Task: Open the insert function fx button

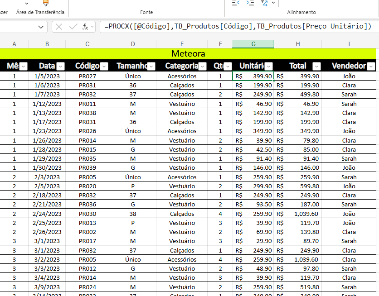Action: click(85, 27)
